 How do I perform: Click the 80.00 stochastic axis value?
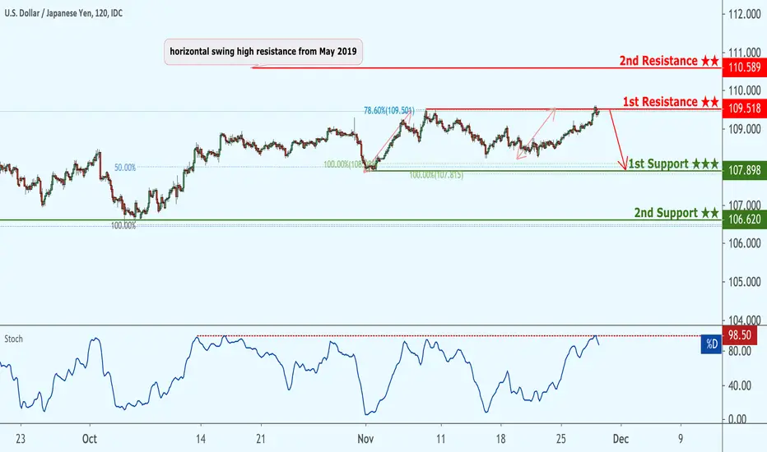click(x=740, y=351)
